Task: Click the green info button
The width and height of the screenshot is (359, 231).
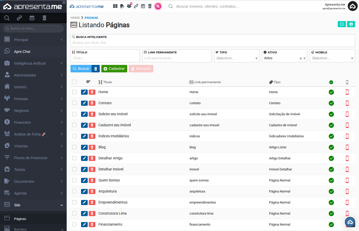Action: click(342, 24)
